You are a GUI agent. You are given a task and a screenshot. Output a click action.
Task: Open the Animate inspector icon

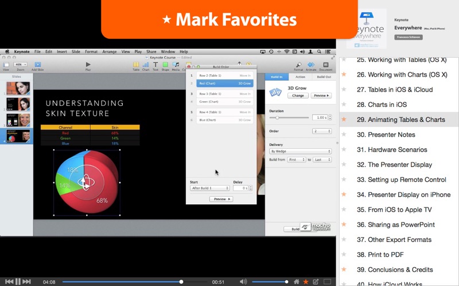[x=311, y=65]
